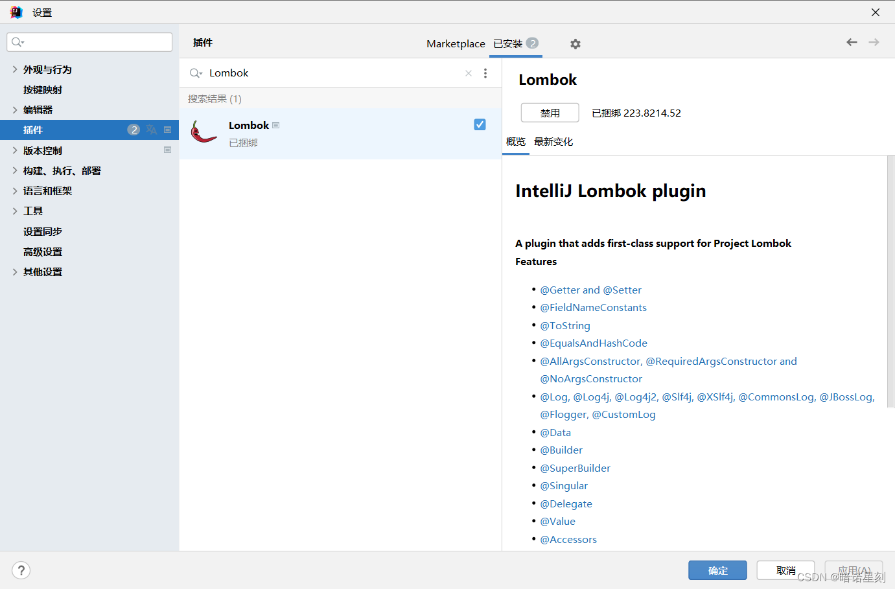Click the Lombok chili pepper icon

[203, 132]
